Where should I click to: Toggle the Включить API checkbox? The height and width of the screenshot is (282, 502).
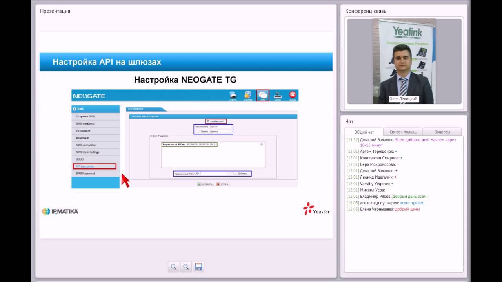pyautogui.click(x=208, y=121)
